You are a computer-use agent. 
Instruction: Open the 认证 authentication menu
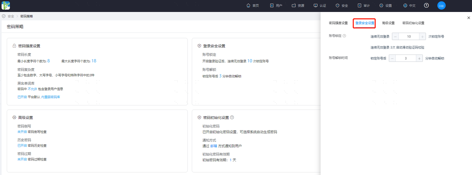[x=320, y=6]
